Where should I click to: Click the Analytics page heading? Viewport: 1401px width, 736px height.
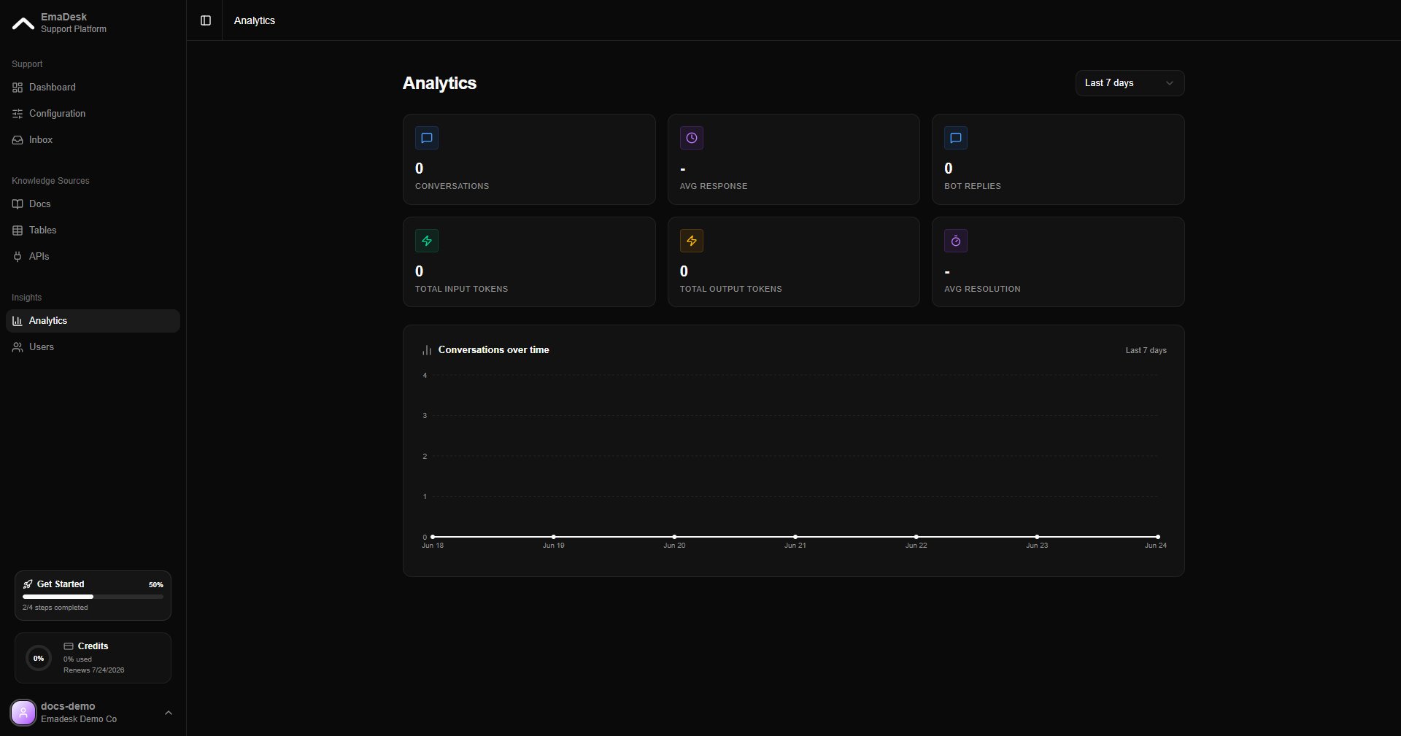pyautogui.click(x=439, y=83)
